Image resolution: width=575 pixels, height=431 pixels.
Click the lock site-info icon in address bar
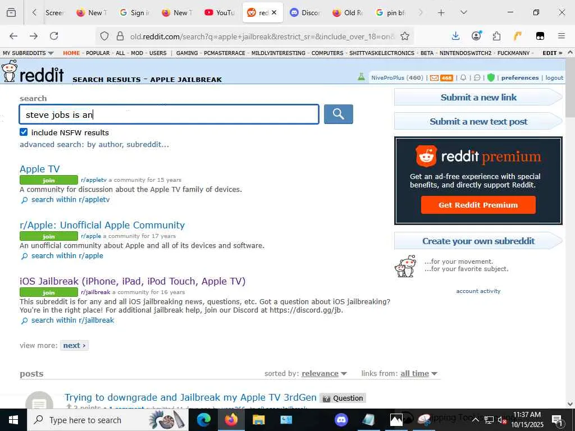click(120, 36)
